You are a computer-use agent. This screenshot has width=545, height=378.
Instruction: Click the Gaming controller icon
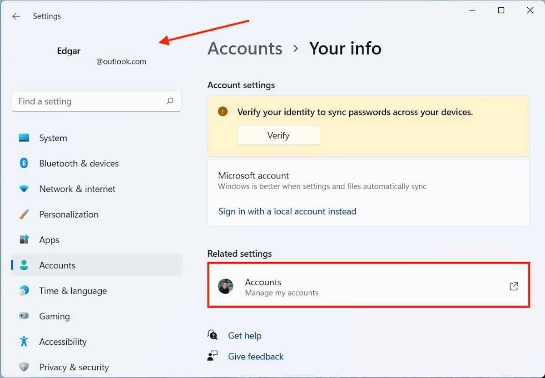point(24,316)
